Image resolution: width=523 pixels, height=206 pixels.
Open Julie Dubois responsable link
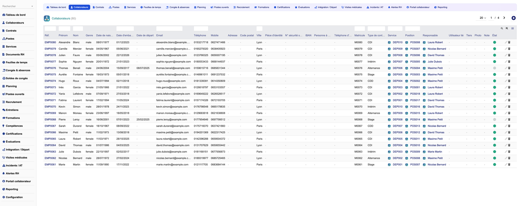[x=435, y=62]
